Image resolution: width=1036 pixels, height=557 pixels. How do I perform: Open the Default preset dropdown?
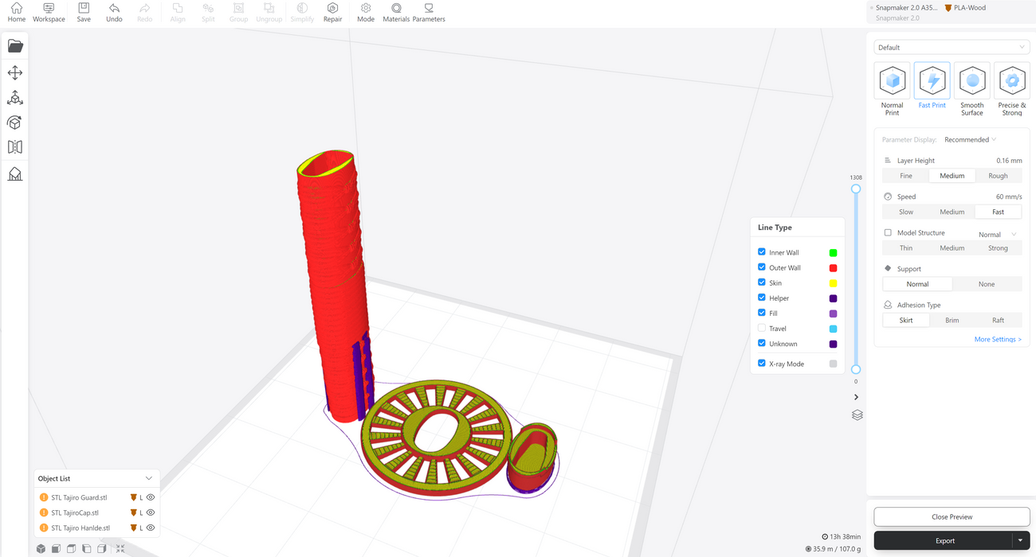pos(951,47)
